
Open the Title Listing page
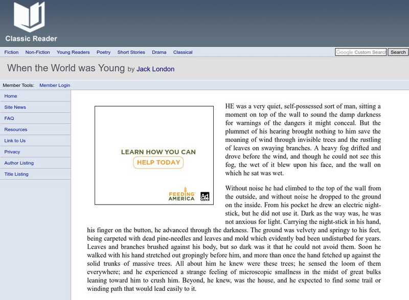click(x=16, y=174)
